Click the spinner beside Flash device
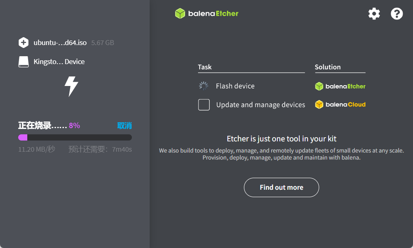 point(203,86)
